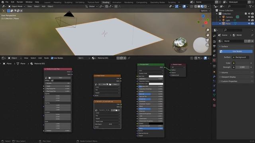255x143 pixels.
Task: Expand the Viewport Display panel
Action: (228, 77)
